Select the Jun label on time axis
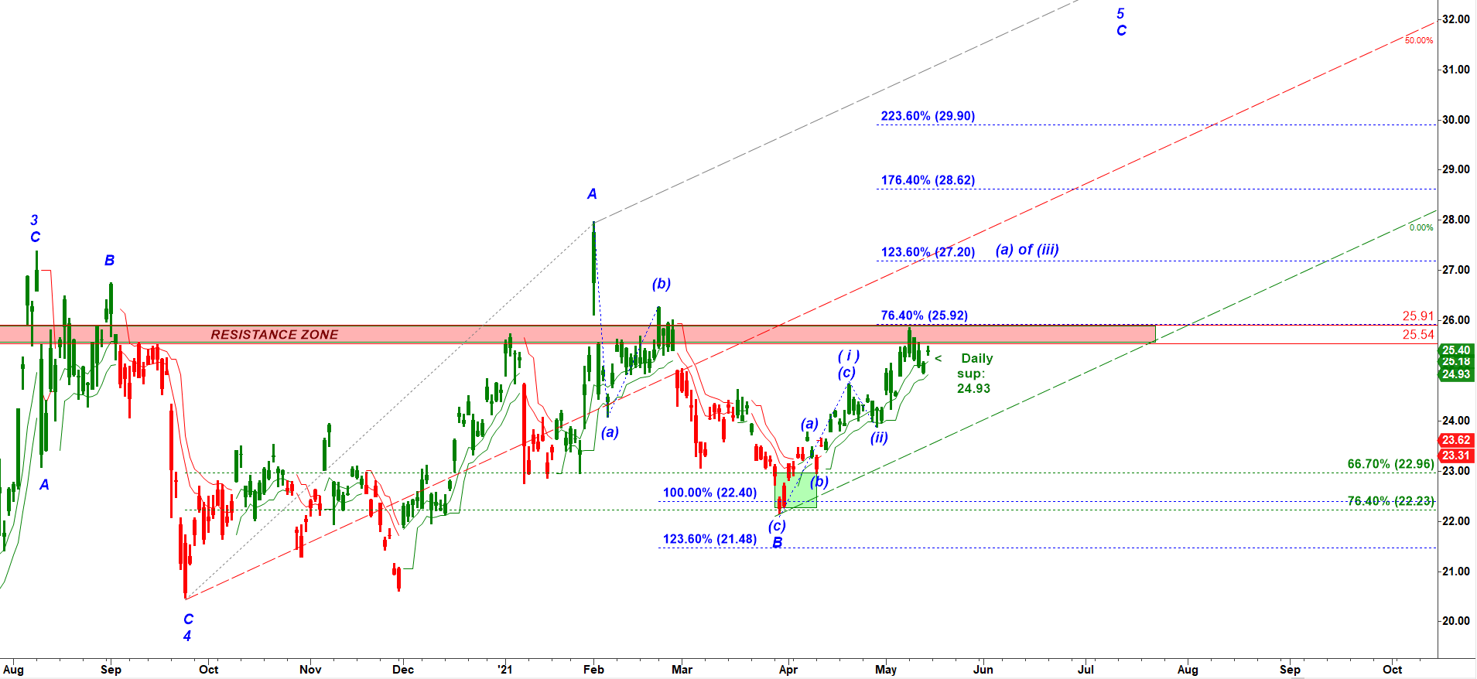This screenshot has height=679, width=1477. (x=983, y=670)
